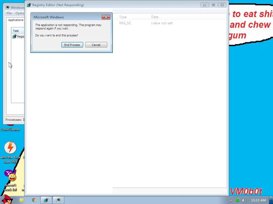The image size is (273, 204).
Task: Click End Process in the dialog
Action: pyautogui.click(x=72, y=45)
